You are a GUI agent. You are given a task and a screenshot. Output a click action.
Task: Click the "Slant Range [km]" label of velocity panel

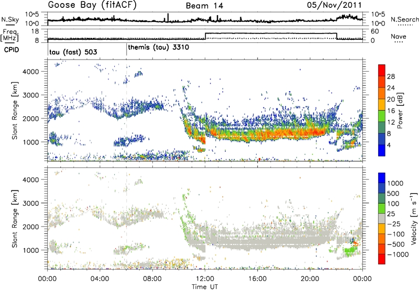click(x=15, y=219)
